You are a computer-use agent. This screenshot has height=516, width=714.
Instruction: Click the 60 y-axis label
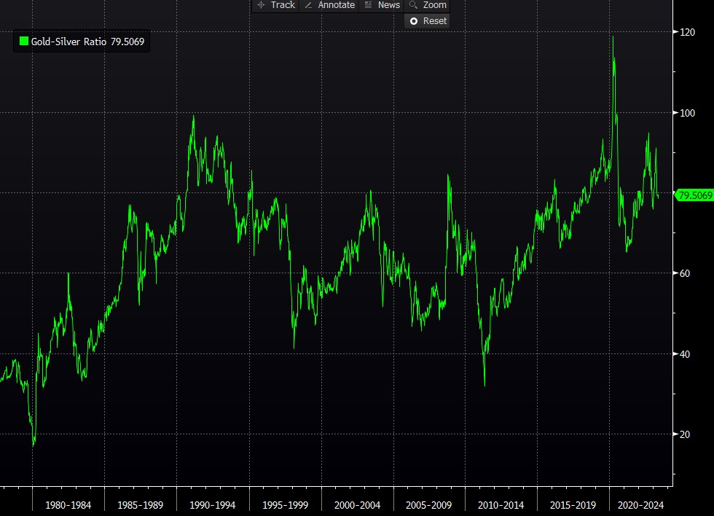click(x=684, y=273)
